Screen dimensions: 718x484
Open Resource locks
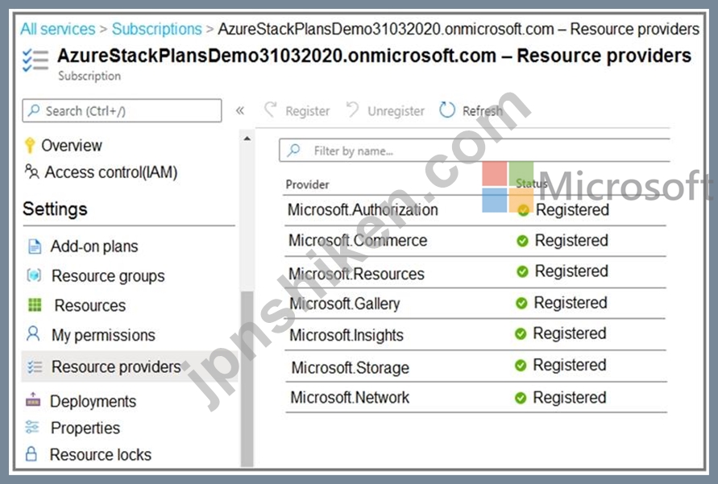pyautogui.click(x=100, y=454)
